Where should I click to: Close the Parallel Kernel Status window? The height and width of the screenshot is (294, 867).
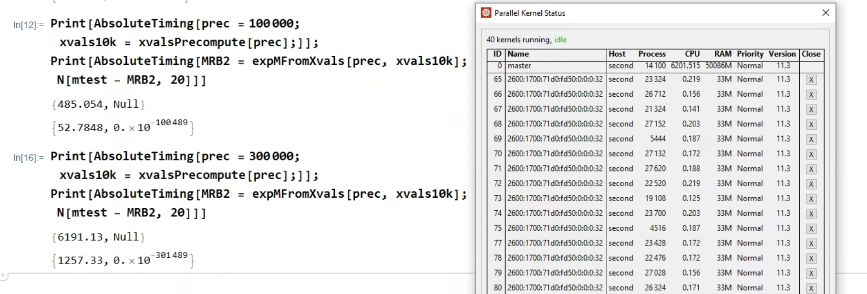[x=826, y=13]
